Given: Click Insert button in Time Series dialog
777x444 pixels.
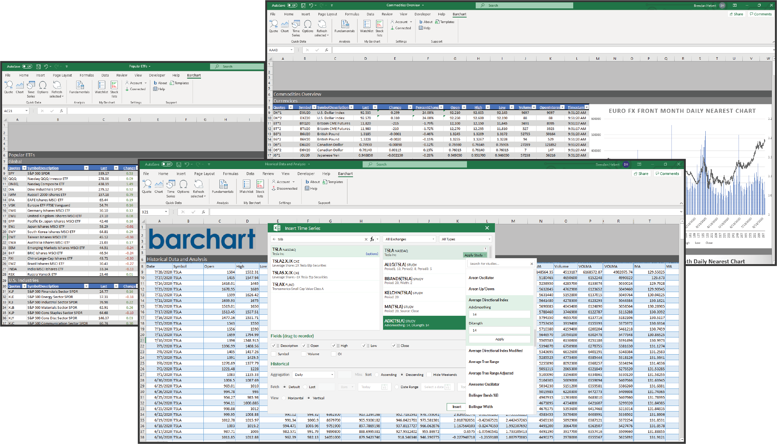Looking at the screenshot, I should [456, 407].
